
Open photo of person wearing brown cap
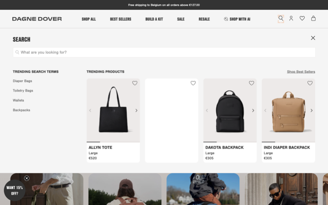(125, 189)
